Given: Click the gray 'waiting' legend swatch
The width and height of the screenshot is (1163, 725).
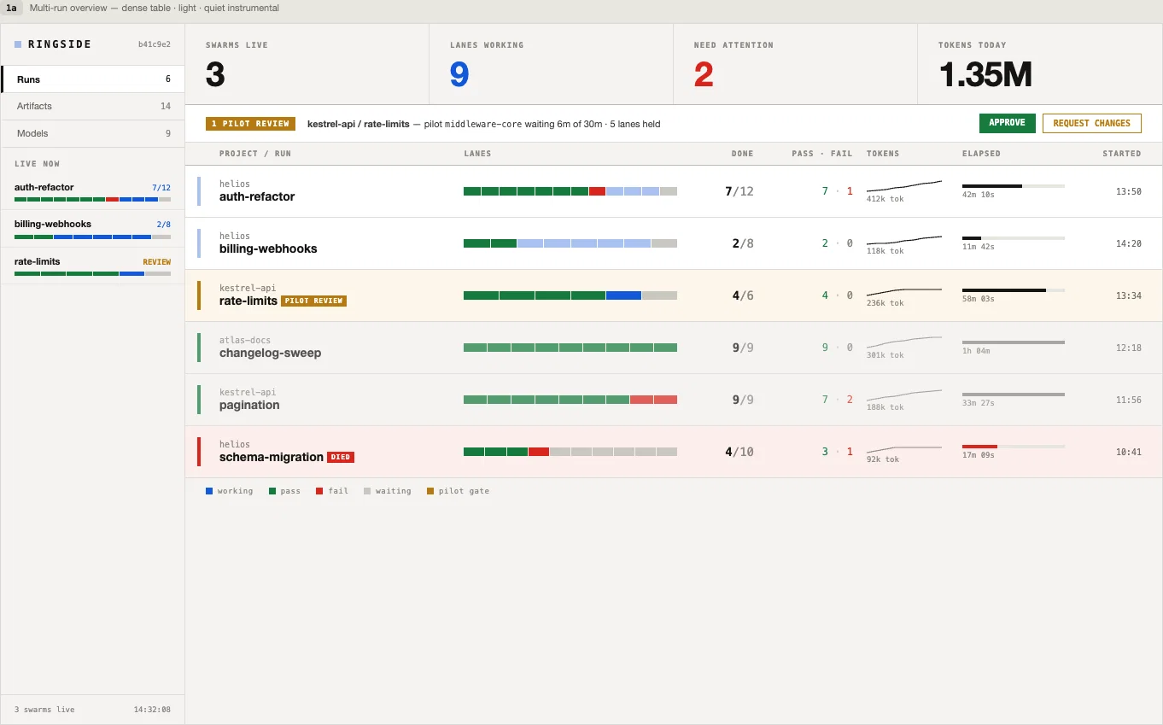Looking at the screenshot, I should tap(367, 491).
